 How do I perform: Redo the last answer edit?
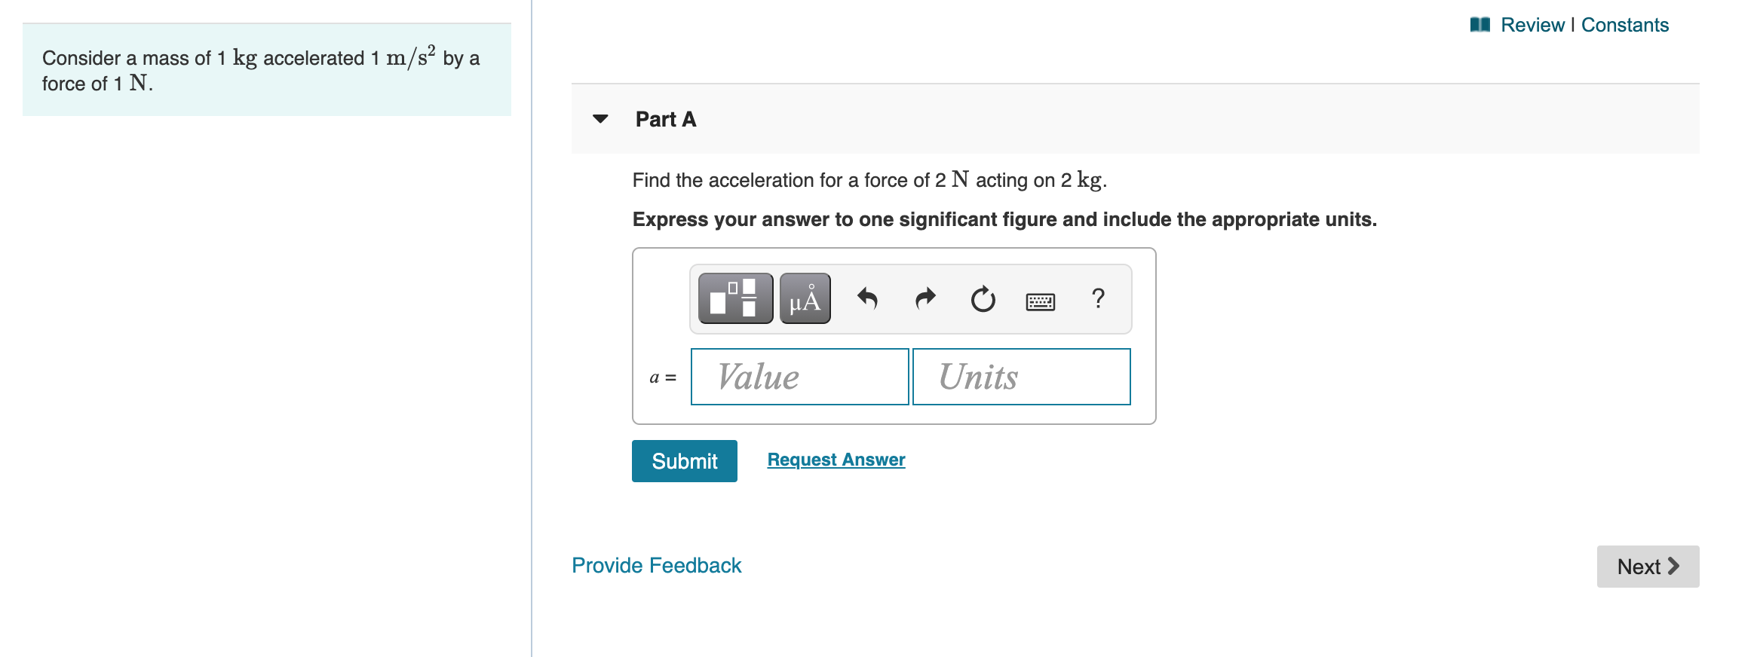coord(924,298)
